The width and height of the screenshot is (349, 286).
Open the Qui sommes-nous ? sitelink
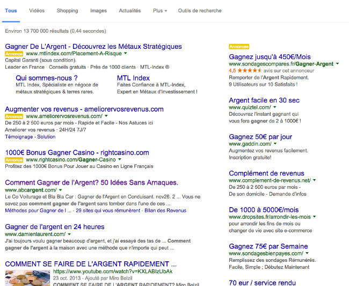coord(47,78)
